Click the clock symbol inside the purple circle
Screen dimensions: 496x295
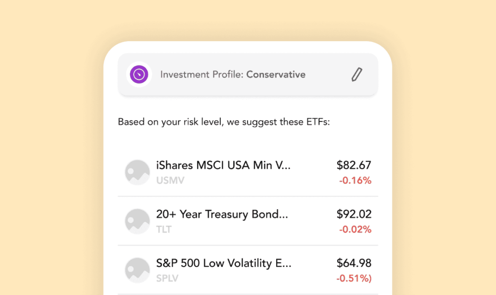tap(139, 75)
